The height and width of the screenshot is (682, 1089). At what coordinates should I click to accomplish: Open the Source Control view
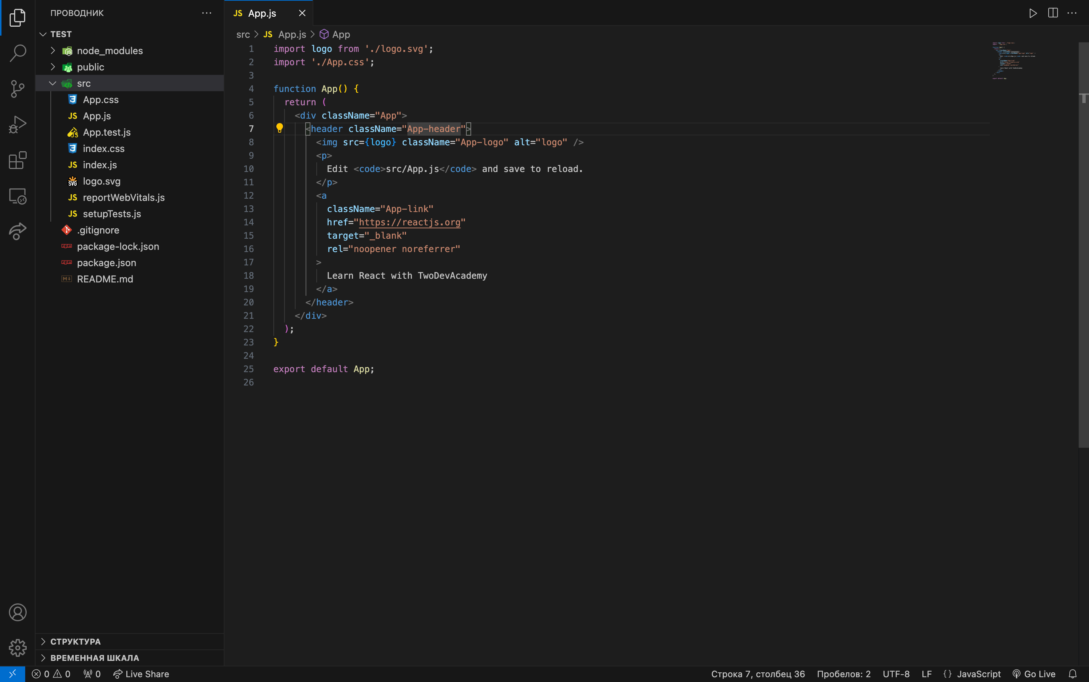pyautogui.click(x=17, y=89)
